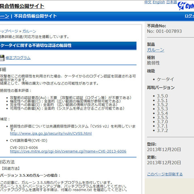Screen dimensions: 194x194
Task: Click the ケータイに関する不適切な認証の脆弱性 heading
Action: coord(36,45)
